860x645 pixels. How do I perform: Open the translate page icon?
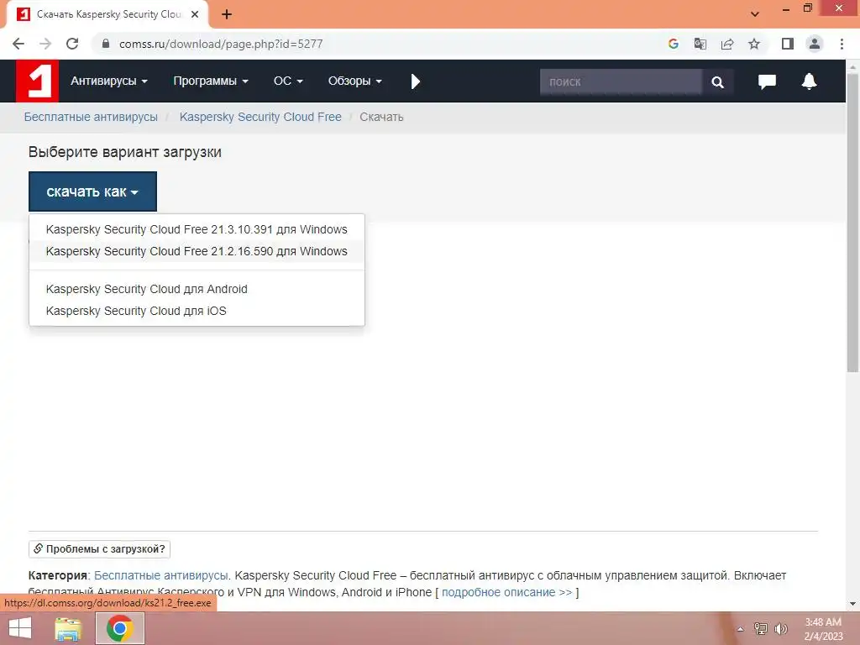pos(700,44)
